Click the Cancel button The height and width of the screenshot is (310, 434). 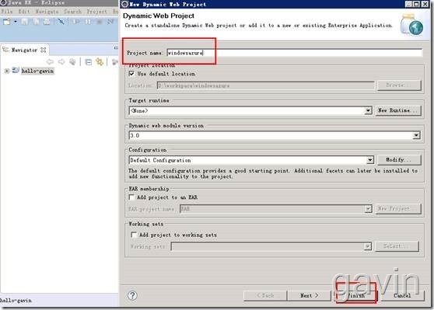click(x=402, y=295)
